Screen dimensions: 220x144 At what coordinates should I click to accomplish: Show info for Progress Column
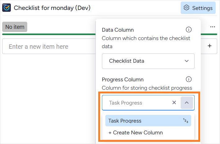point(188,79)
